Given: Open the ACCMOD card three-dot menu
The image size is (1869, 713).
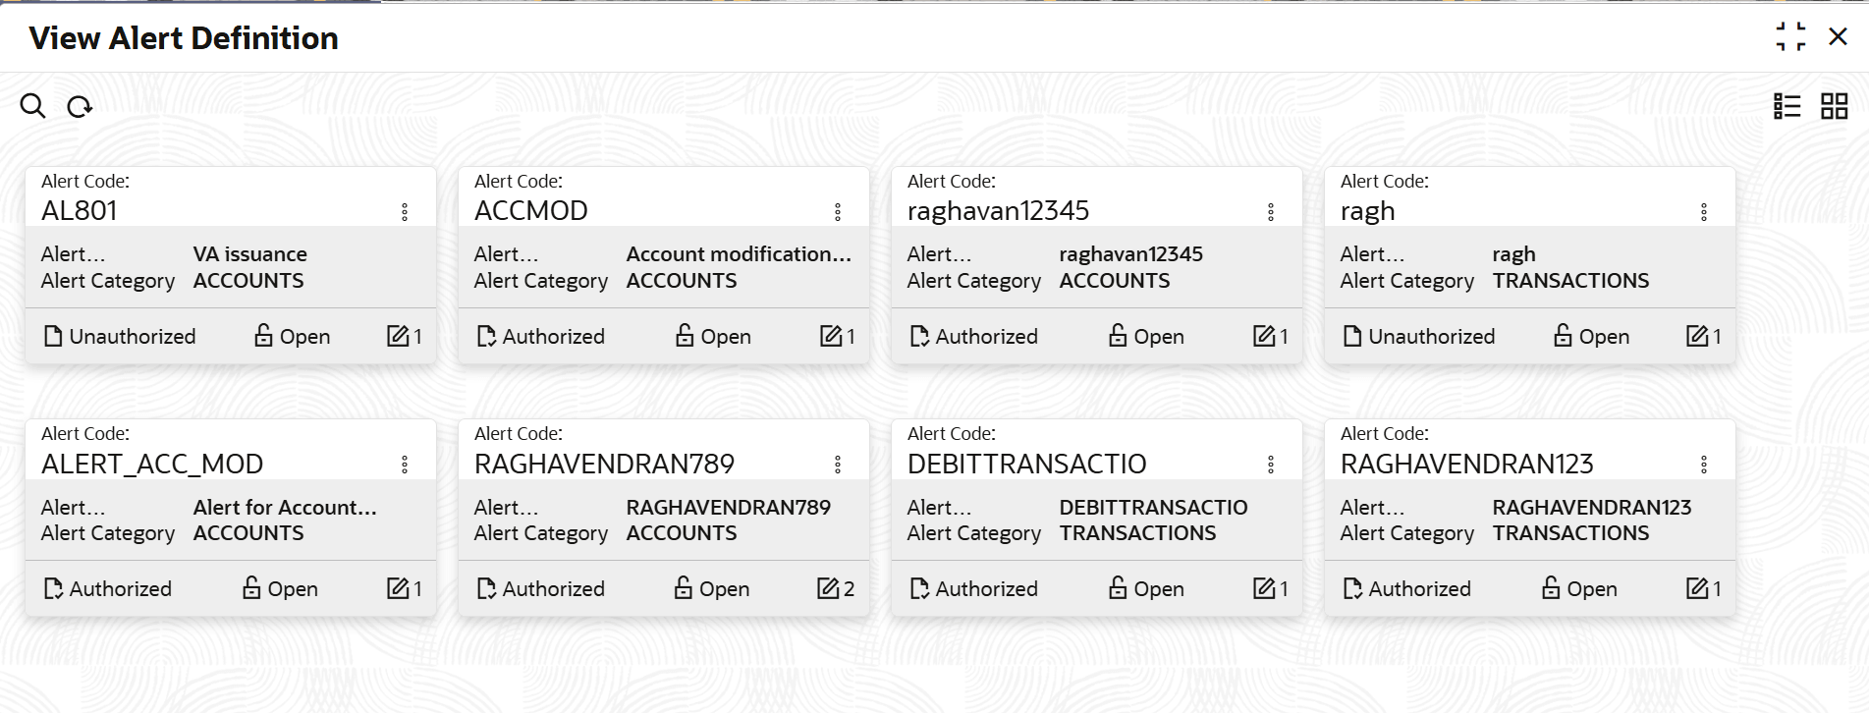Looking at the screenshot, I should [x=838, y=212].
